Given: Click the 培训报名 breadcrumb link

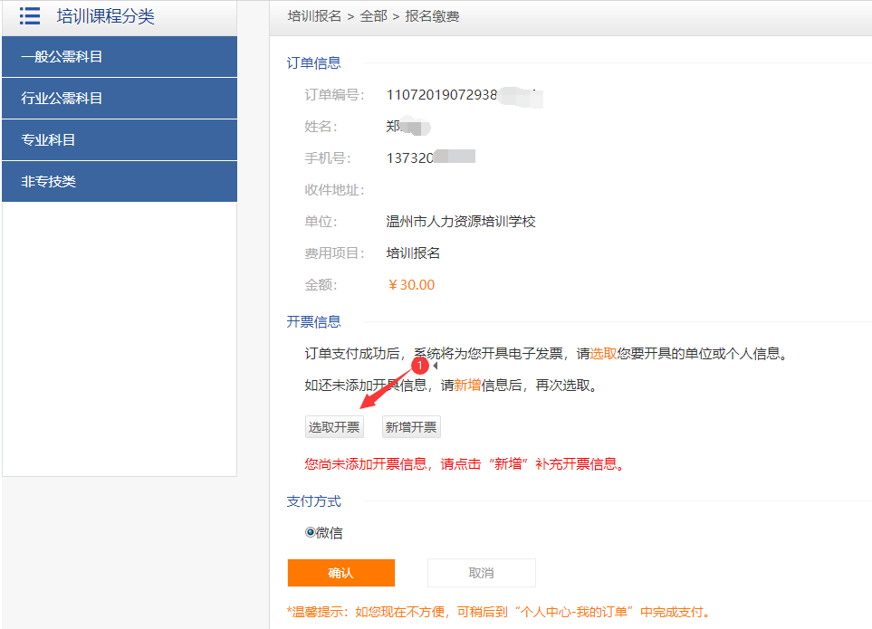Looking at the screenshot, I should (314, 16).
